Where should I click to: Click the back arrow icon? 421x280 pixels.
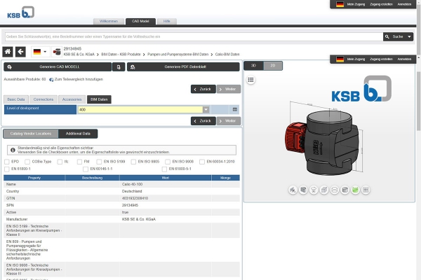(20, 52)
